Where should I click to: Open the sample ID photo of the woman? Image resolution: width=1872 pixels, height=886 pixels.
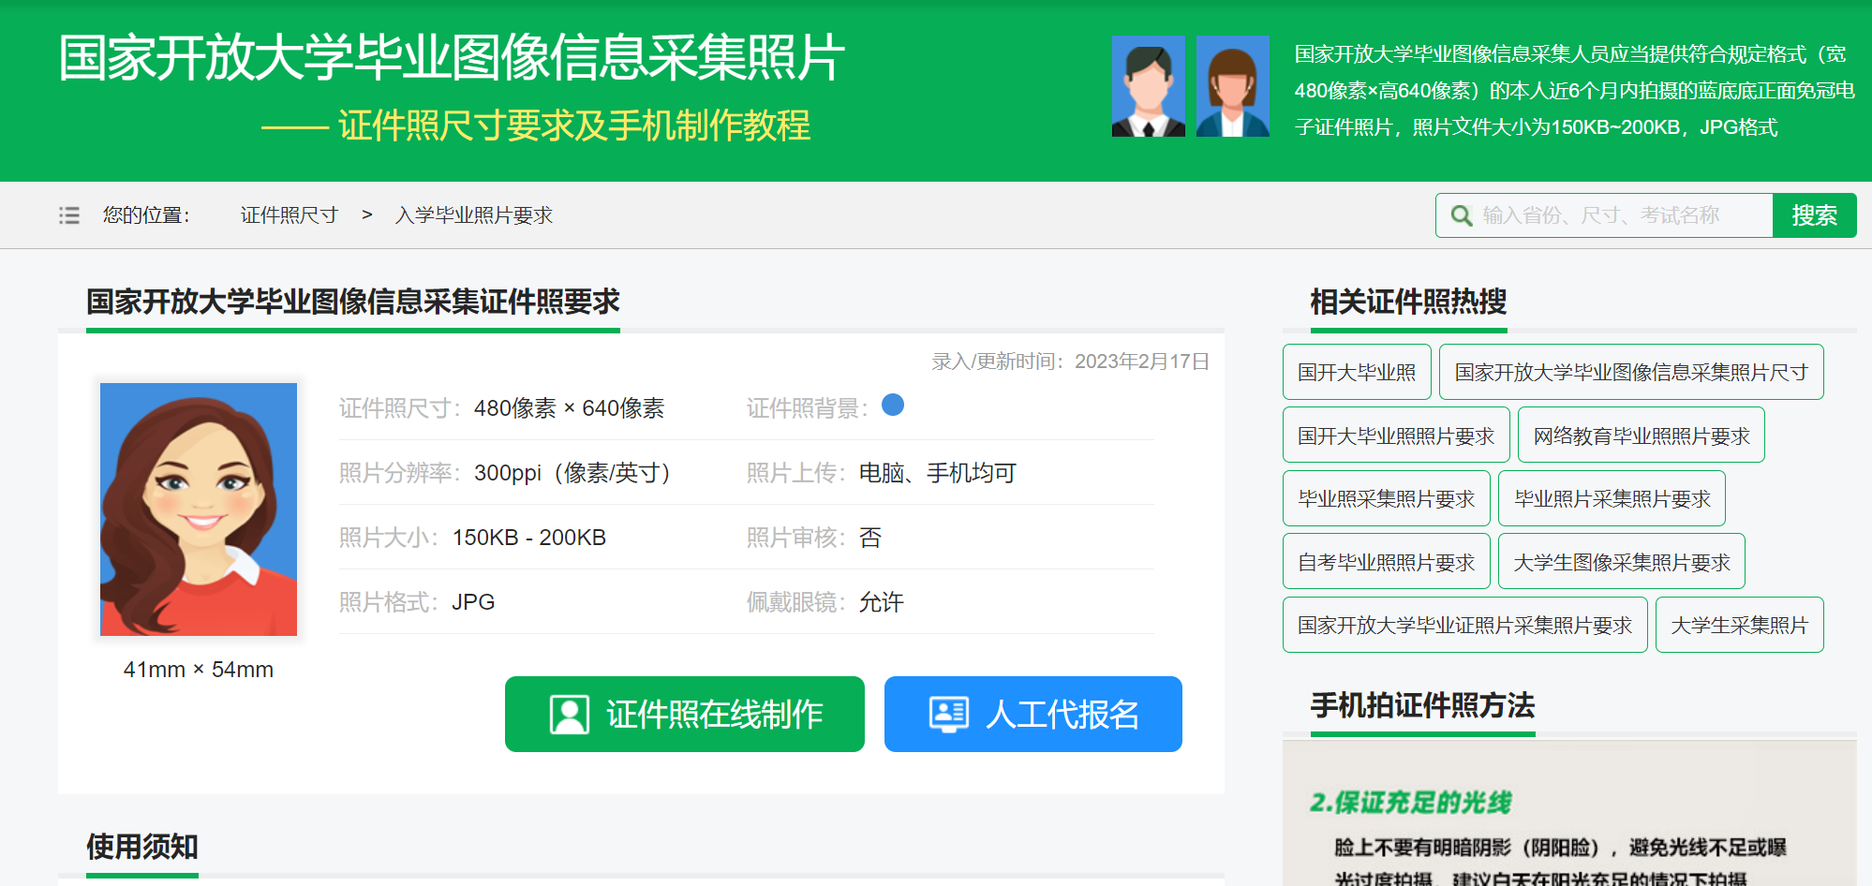pyautogui.click(x=199, y=509)
